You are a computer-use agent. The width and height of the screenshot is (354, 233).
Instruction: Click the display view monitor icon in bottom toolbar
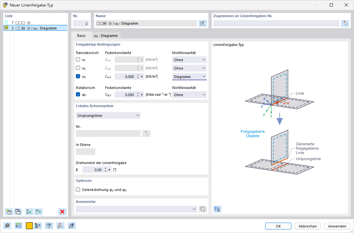[x=49, y=226]
